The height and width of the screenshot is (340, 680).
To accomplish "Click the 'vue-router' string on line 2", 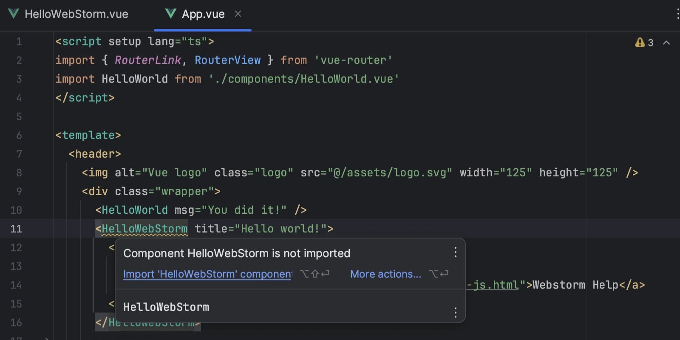I will [353, 60].
